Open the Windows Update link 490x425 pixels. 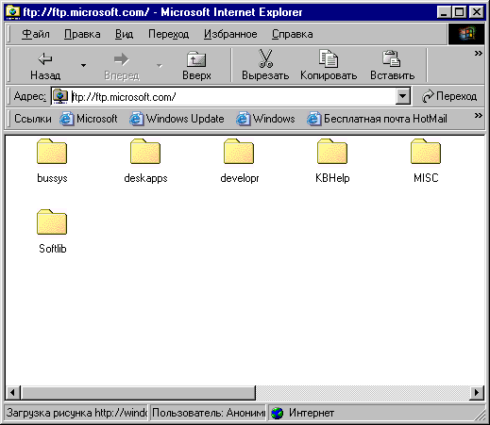click(177, 119)
